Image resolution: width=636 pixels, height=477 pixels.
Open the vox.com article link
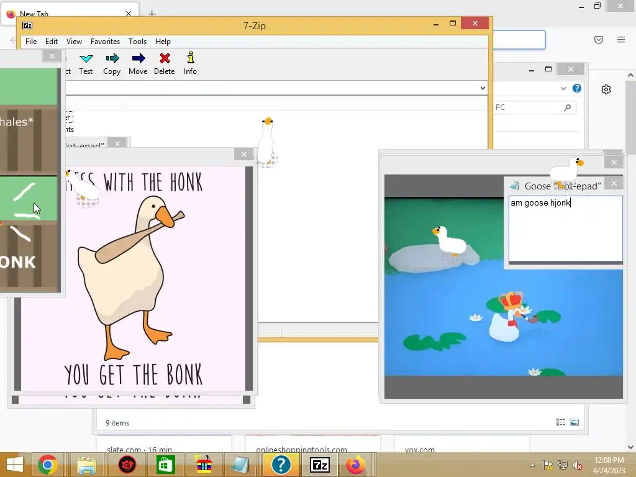pos(419,449)
